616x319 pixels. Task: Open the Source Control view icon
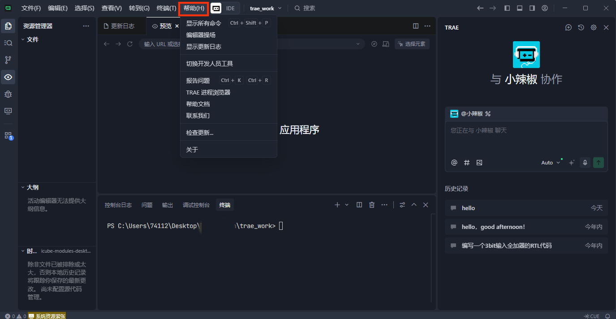pos(8,60)
